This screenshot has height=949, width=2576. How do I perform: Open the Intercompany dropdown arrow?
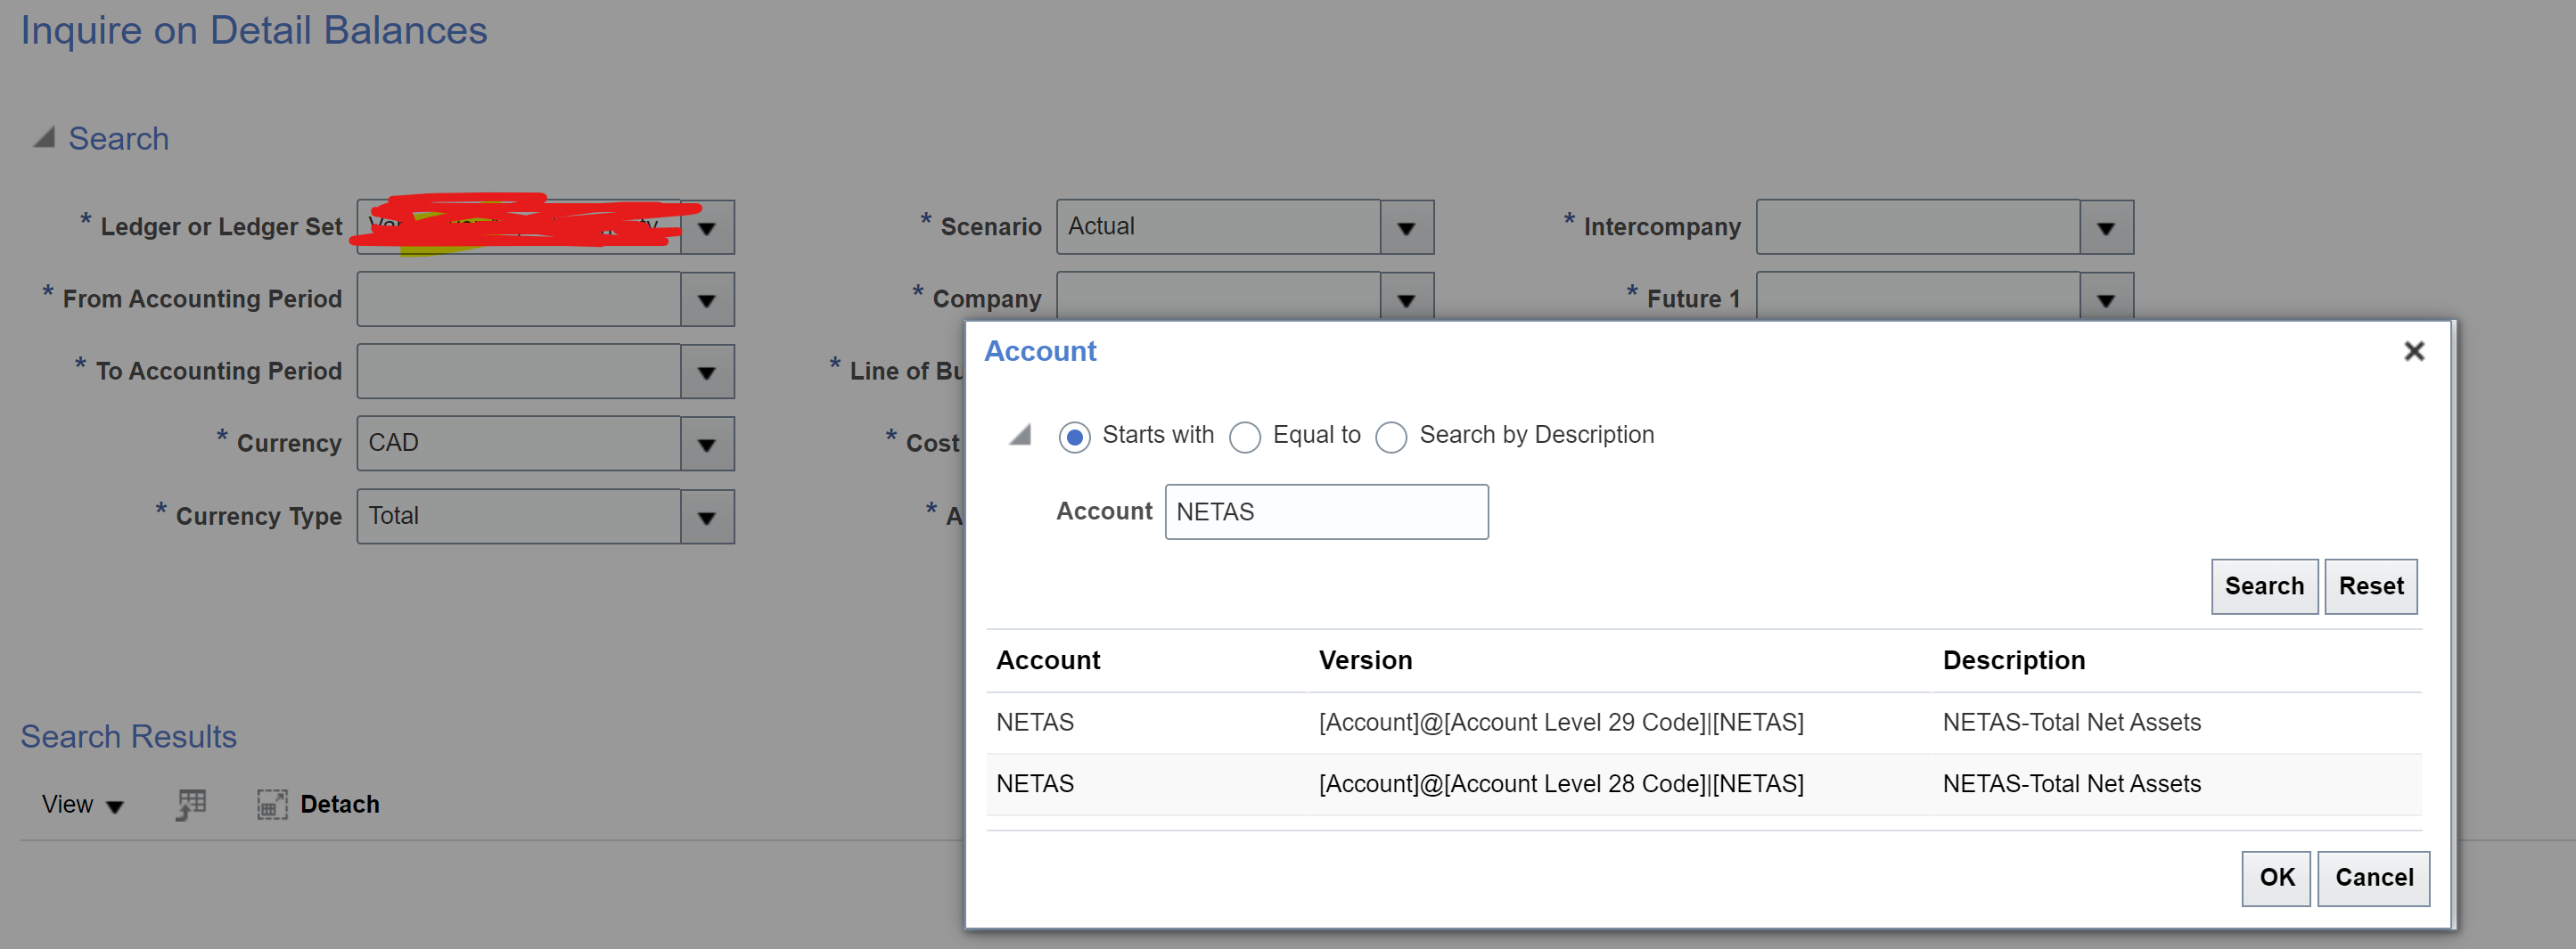point(2106,227)
